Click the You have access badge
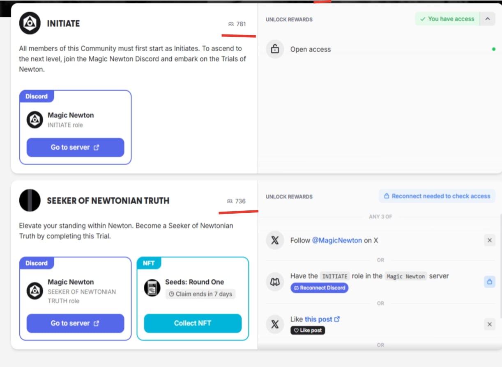The width and height of the screenshot is (502, 367). (x=447, y=19)
